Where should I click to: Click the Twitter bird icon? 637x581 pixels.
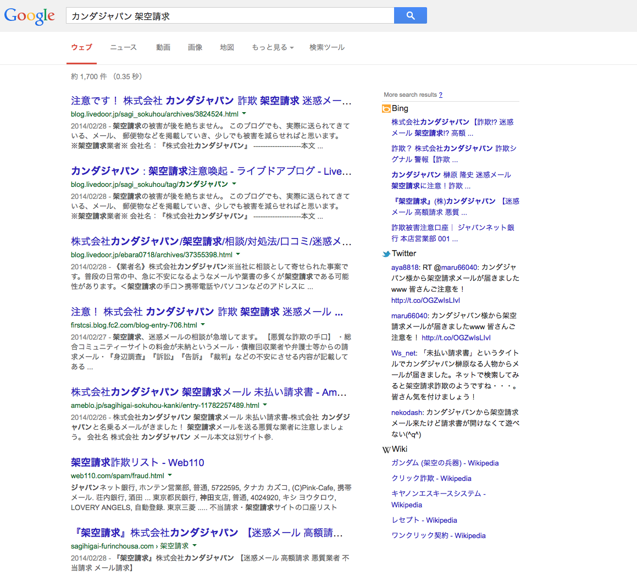pyautogui.click(x=386, y=253)
